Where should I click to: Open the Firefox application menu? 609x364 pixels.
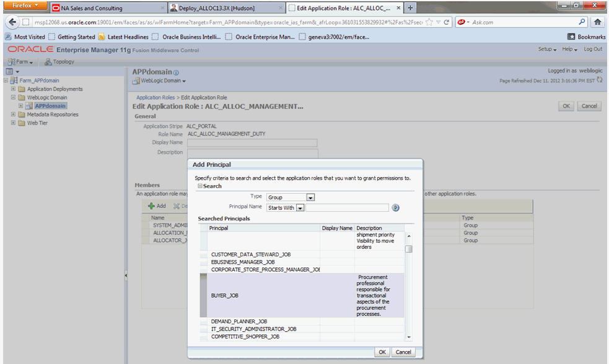tap(25, 6)
